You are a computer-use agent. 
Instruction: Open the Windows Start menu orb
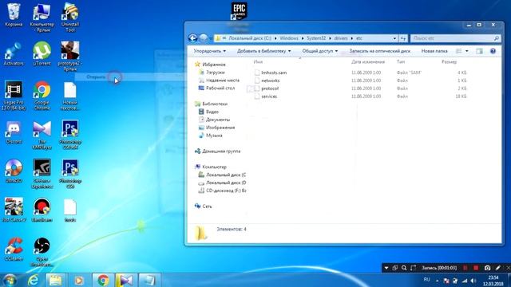10,280
